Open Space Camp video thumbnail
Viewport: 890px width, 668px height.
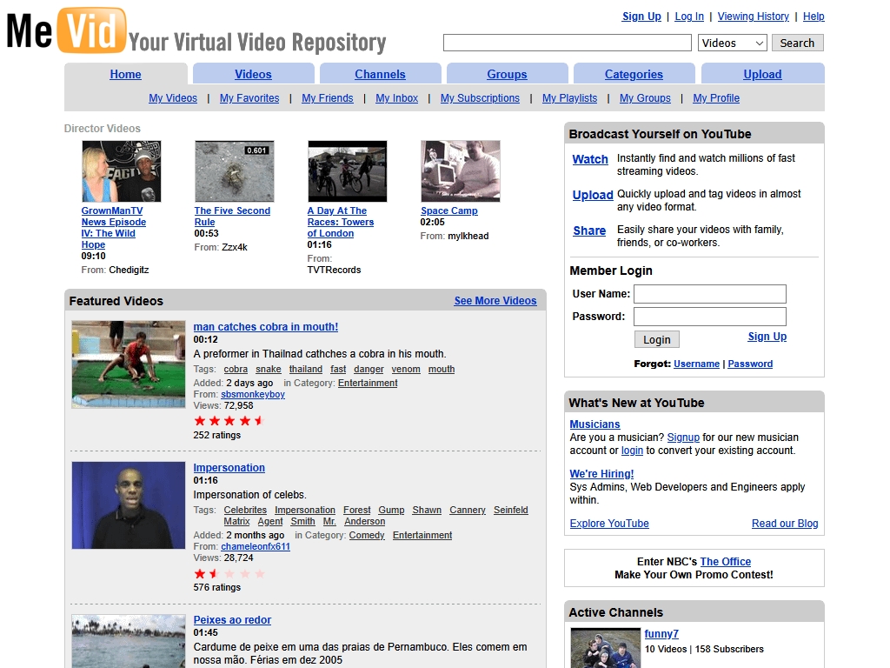point(460,171)
